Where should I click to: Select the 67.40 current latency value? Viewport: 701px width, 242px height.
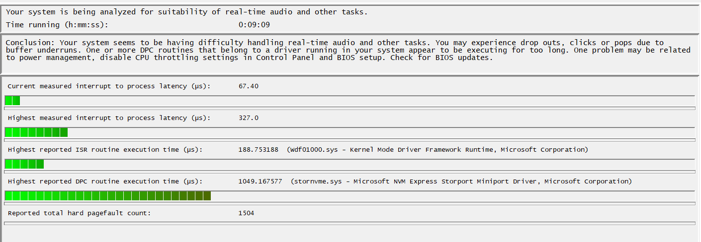[249, 86]
